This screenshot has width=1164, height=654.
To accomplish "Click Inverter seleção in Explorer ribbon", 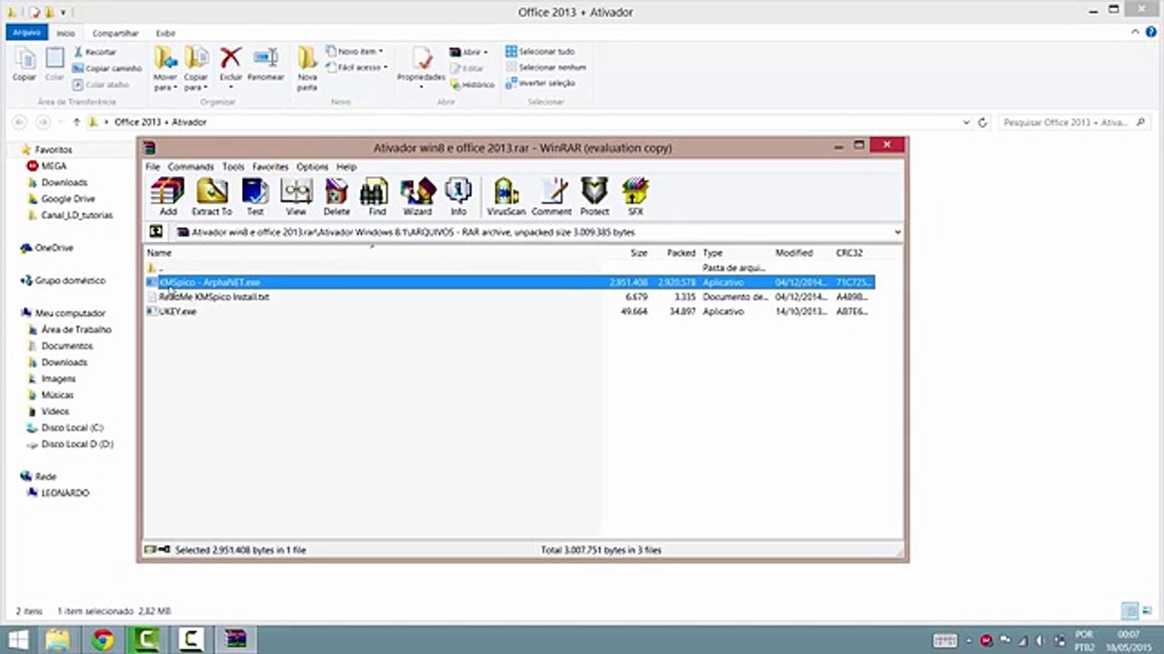I will [540, 83].
